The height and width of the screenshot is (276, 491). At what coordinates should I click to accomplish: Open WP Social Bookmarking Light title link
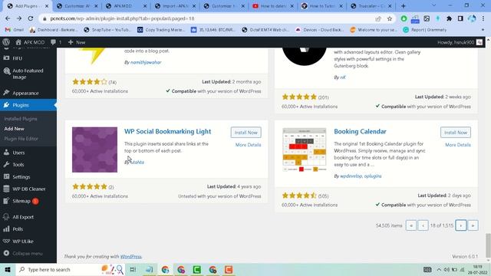pos(167,131)
